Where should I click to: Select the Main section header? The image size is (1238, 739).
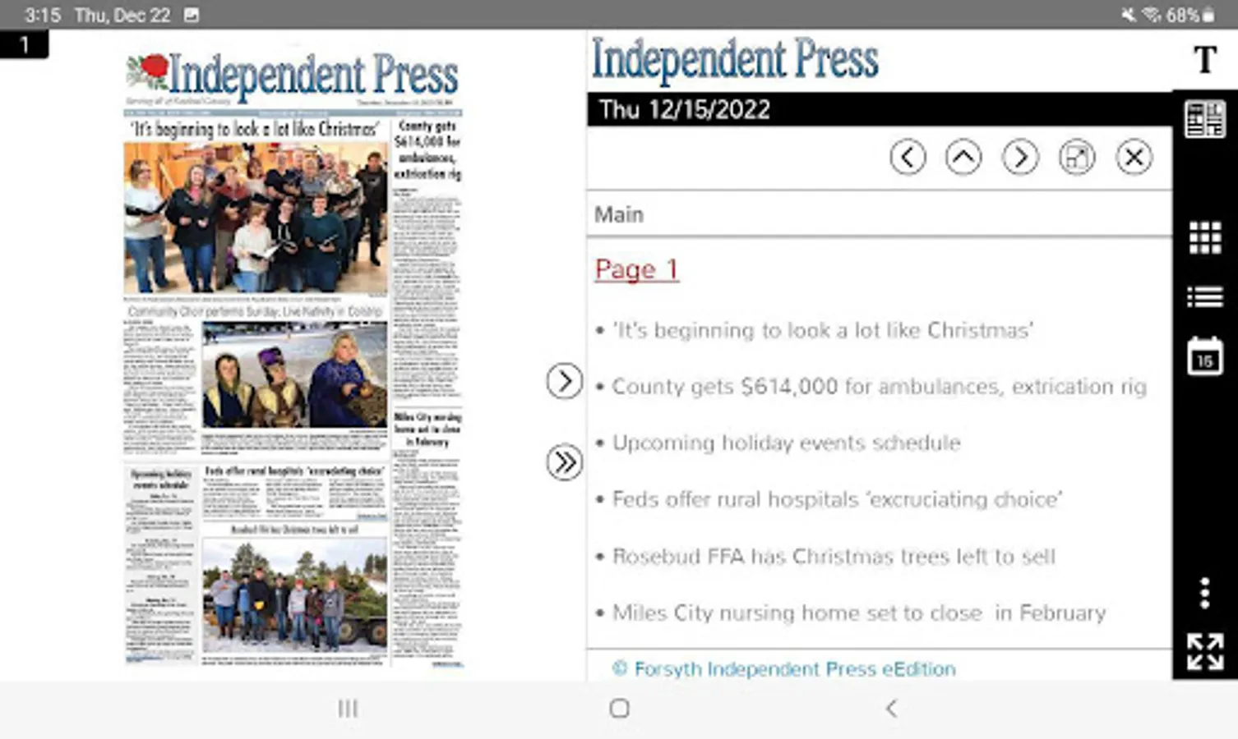tap(619, 215)
